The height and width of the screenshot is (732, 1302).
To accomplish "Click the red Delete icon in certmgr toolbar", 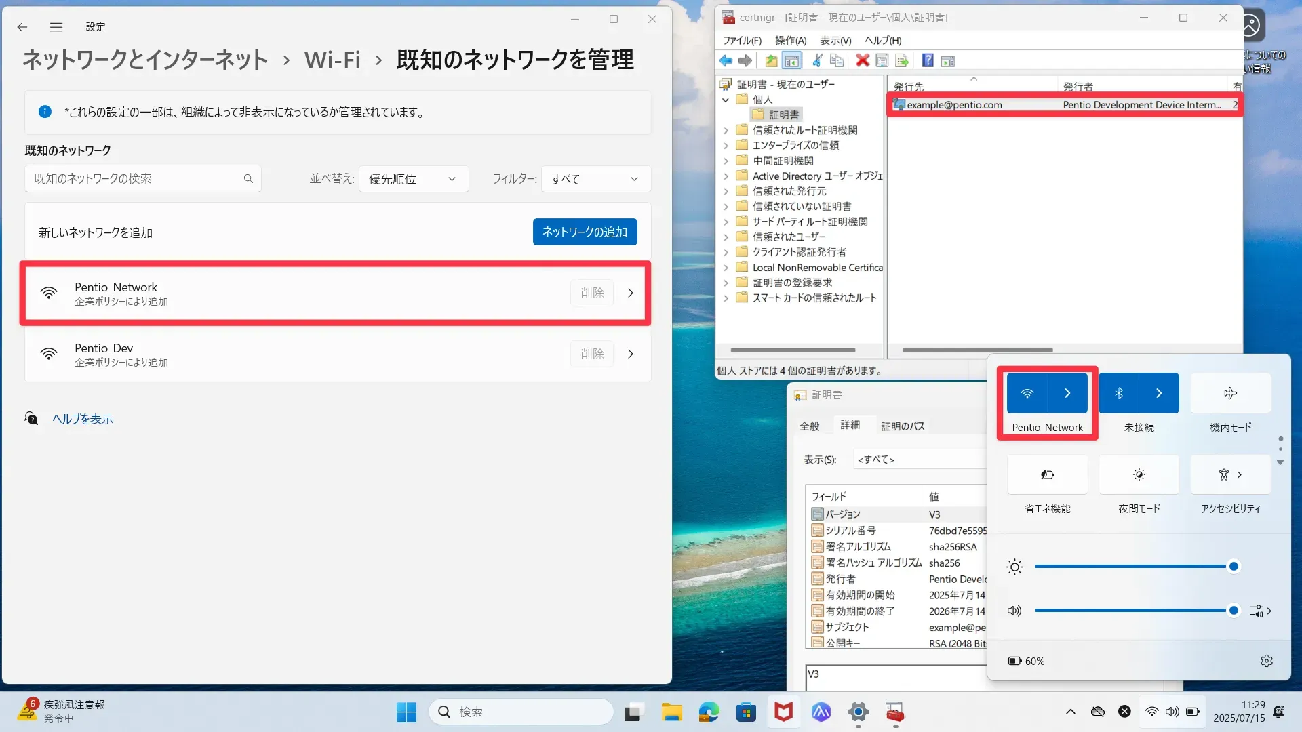I will (862, 61).
